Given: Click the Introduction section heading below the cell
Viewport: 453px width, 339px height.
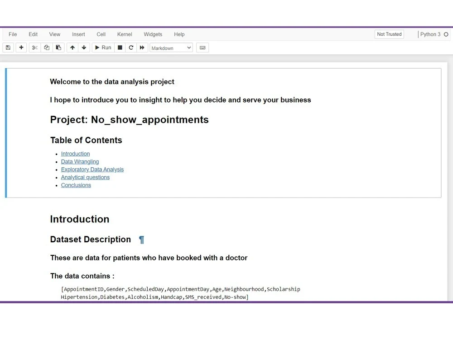Looking at the screenshot, I should 80,219.
